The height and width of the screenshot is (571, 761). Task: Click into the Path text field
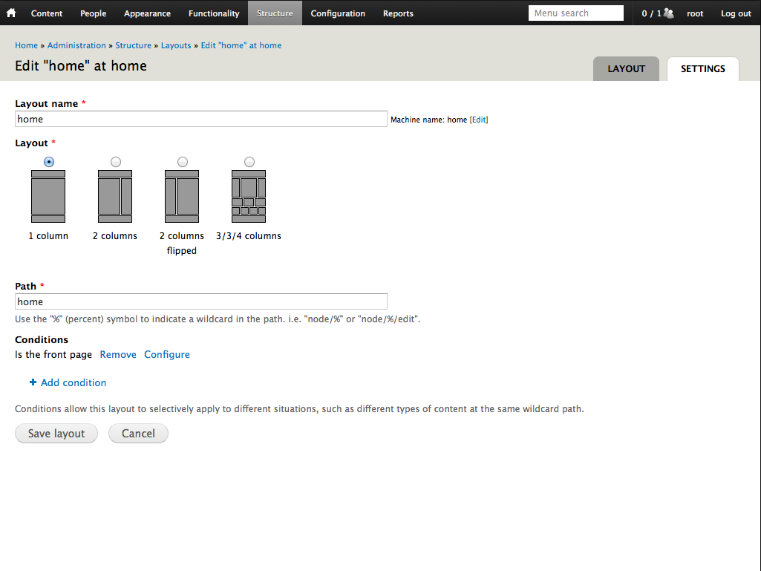tap(200, 301)
